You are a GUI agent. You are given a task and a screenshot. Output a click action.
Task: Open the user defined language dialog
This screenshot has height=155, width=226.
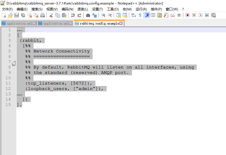153,15
